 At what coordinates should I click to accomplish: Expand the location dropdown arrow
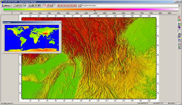click(179, 5)
